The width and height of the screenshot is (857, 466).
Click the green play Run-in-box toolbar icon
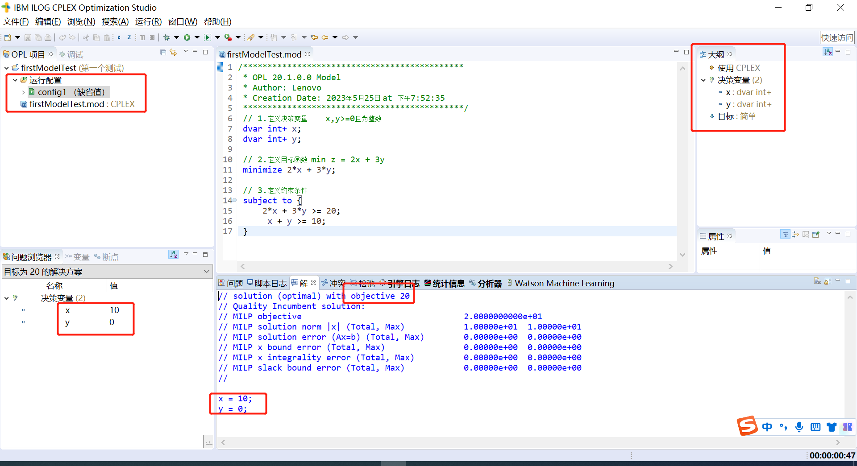pos(208,37)
